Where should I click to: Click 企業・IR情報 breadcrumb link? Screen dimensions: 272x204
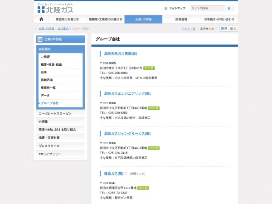[x=46, y=29]
